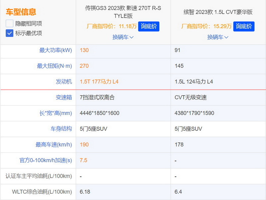The height and width of the screenshot is (200, 266).
Task: Open 换辆车 dropdown under 缤智
Action: (218, 37)
